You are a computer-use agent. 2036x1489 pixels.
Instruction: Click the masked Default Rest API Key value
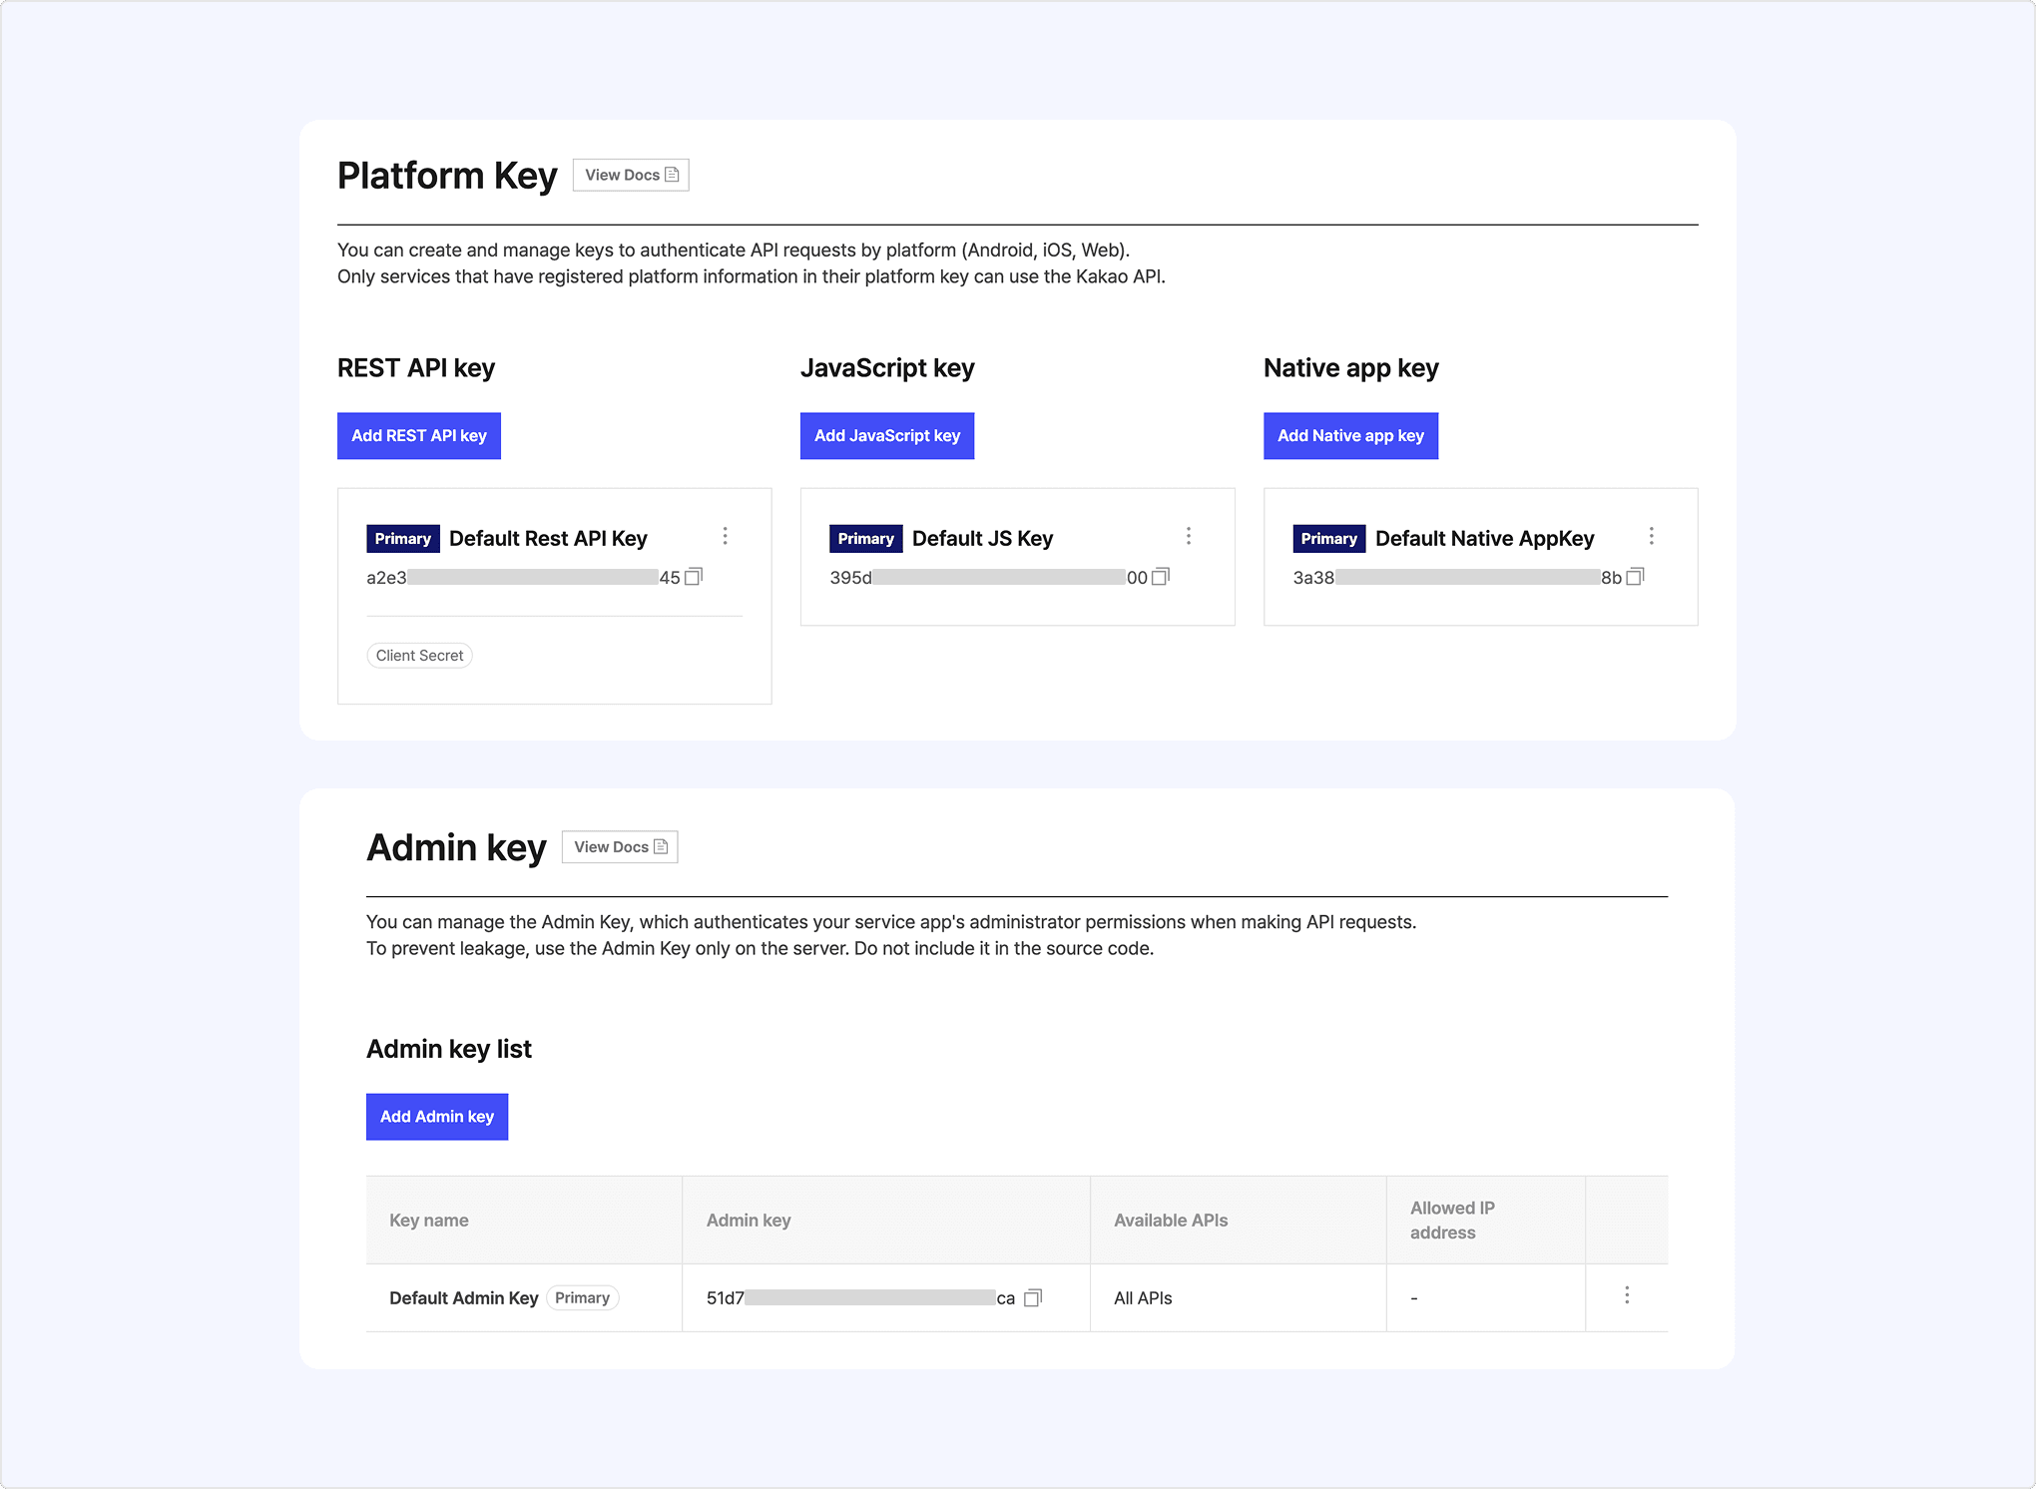click(532, 578)
